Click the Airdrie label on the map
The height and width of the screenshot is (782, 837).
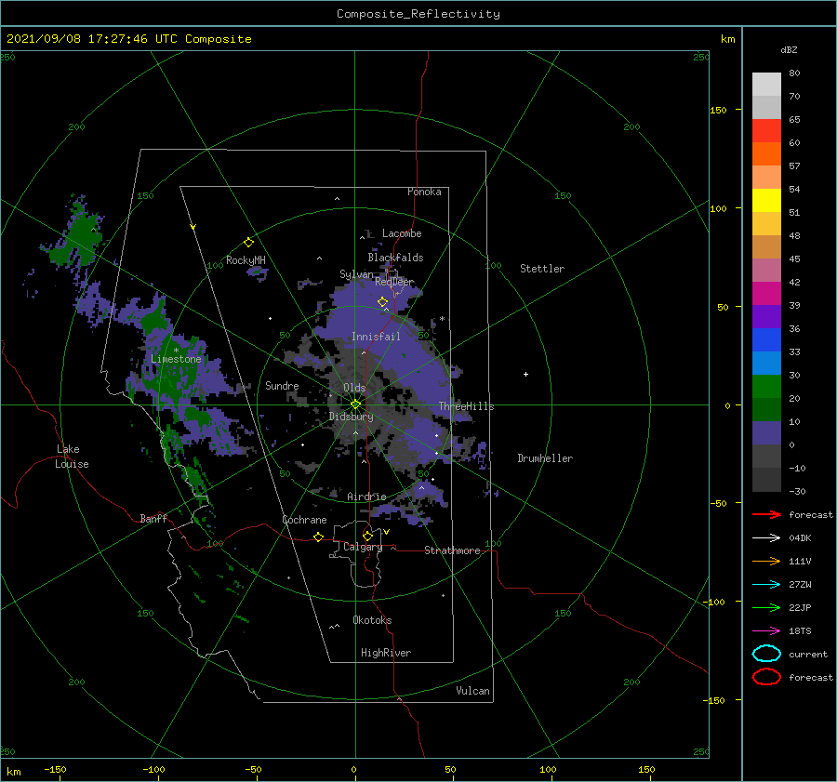pos(366,497)
